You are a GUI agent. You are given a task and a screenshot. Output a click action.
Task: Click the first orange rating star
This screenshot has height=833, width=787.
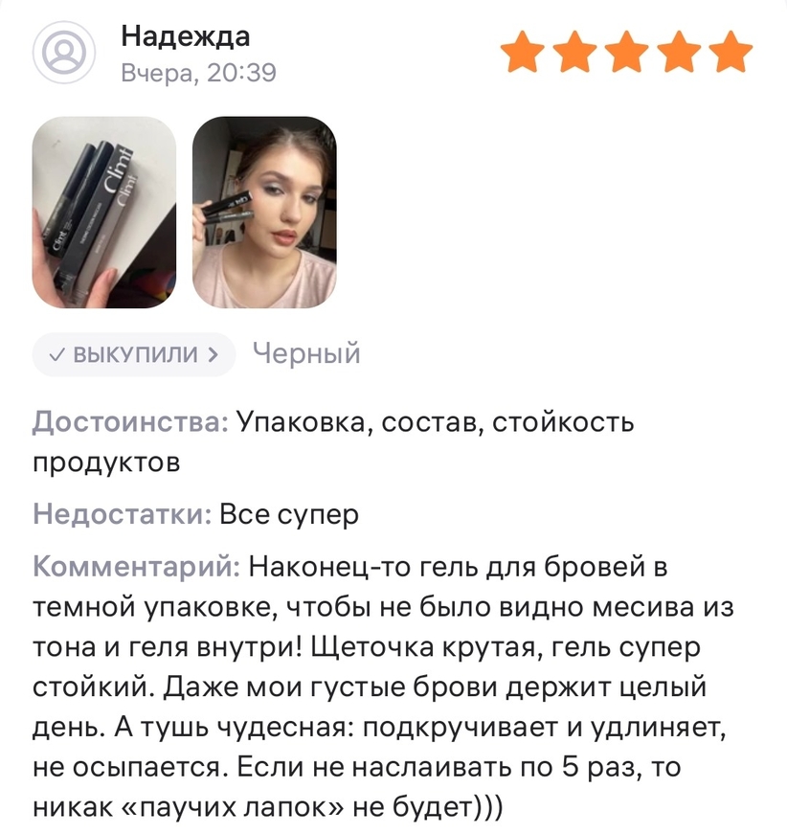(x=523, y=51)
